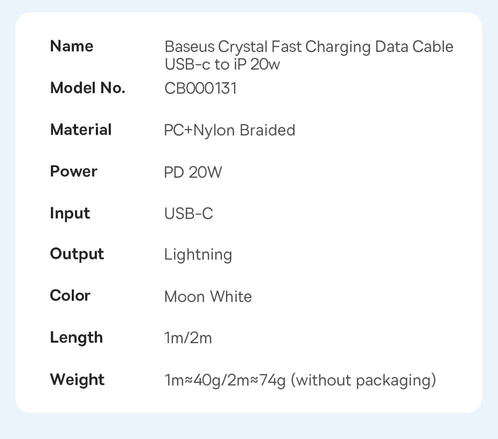Click the Name label
Image resolution: width=498 pixels, height=439 pixels.
(x=71, y=47)
